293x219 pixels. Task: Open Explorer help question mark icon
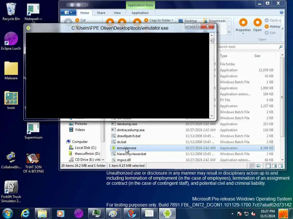[x=282, y=13]
